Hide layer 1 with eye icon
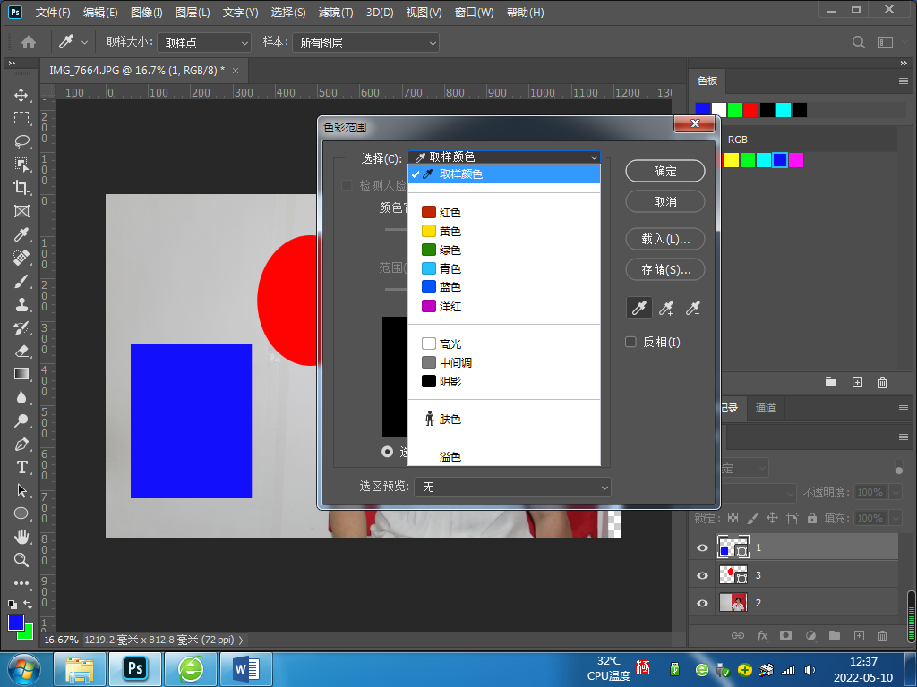 tap(702, 547)
